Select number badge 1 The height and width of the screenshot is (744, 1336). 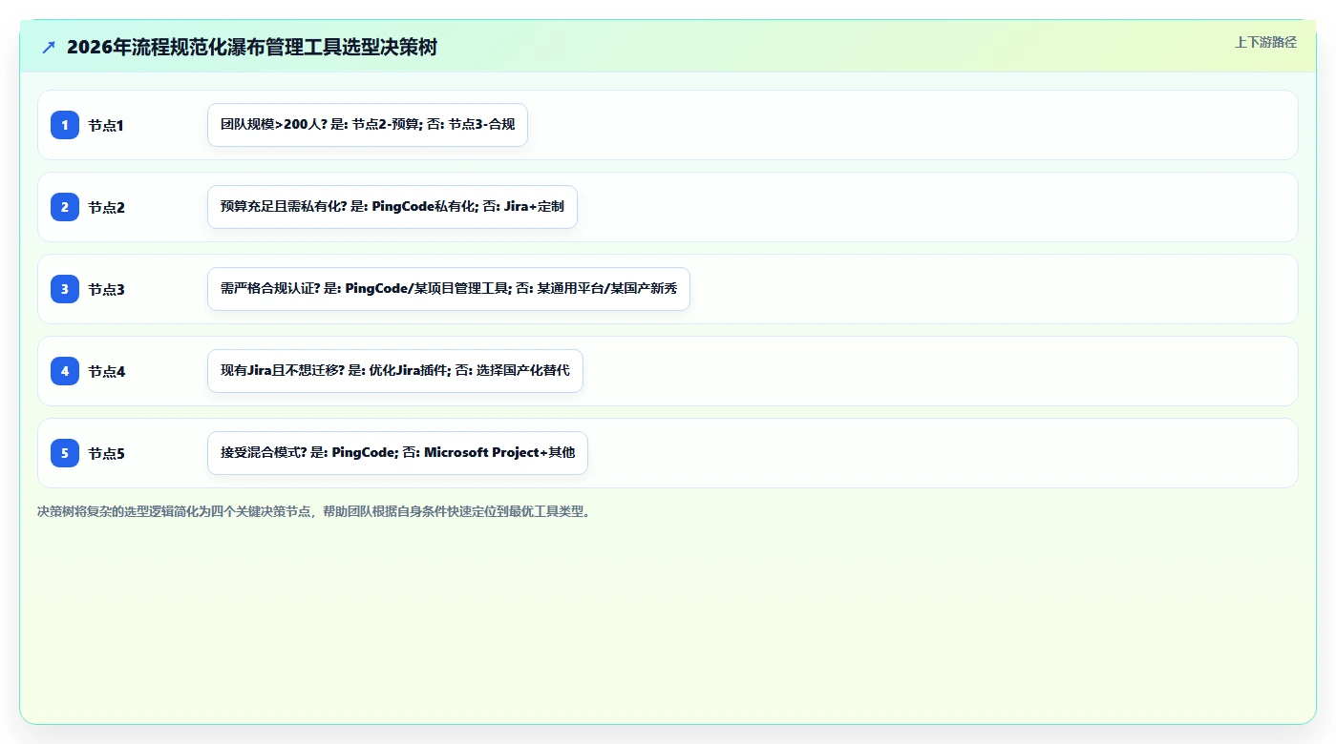[65, 125]
